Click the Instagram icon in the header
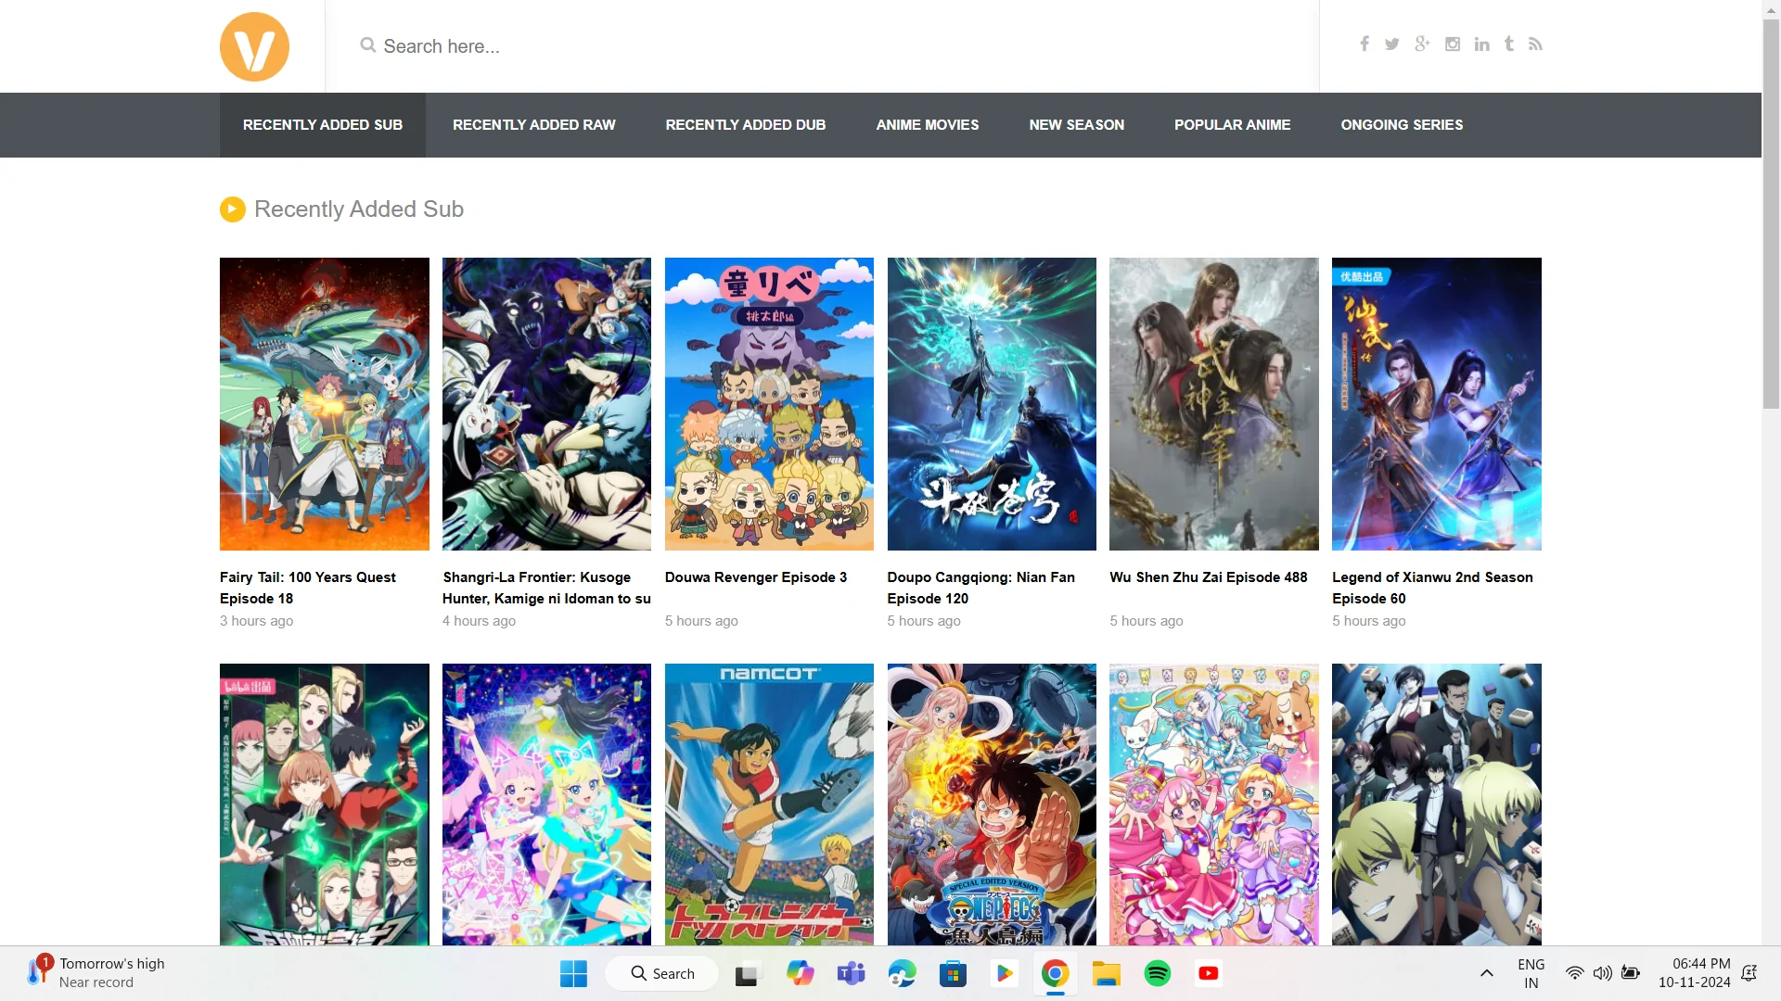Viewport: 1781px width, 1001px height. [1452, 44]
